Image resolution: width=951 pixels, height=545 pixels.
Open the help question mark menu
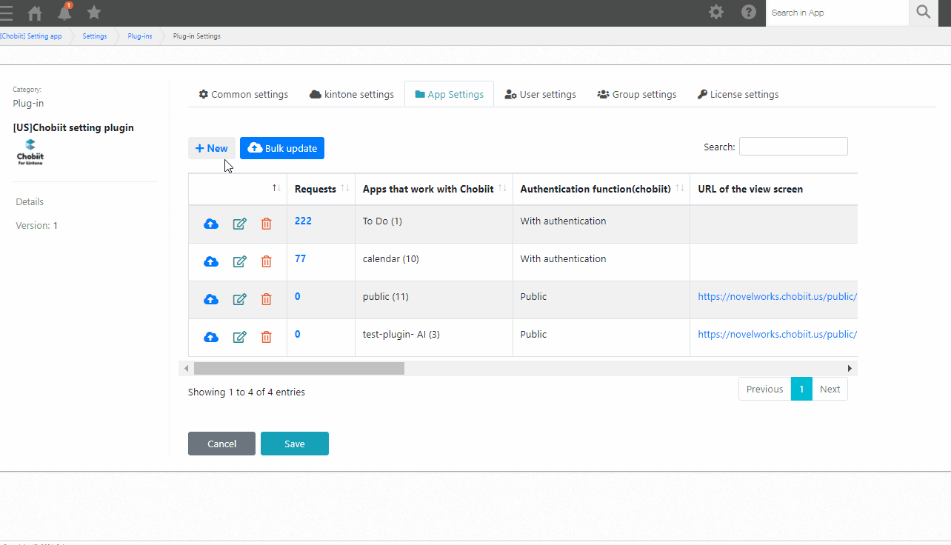(749, 13)
